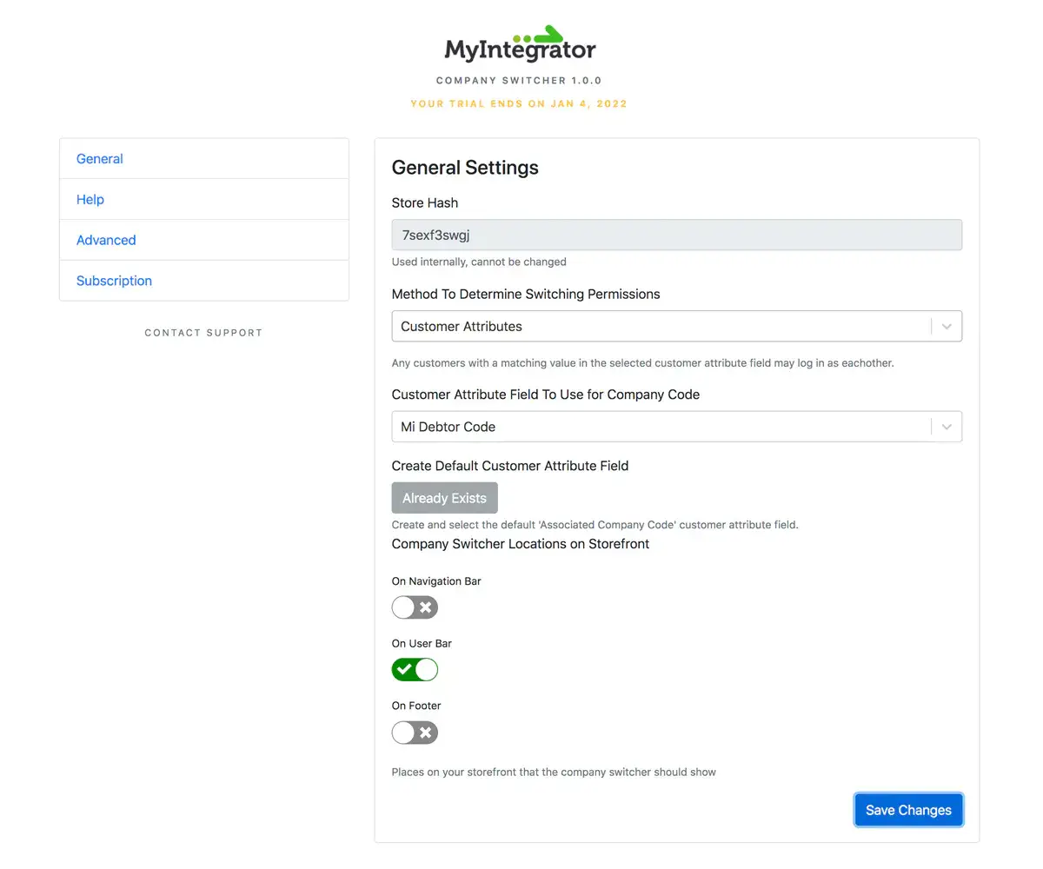Image resolution: width=1043 pixels, height=869 pixels.
Task: Click the MyIntegrator logo
Action: (x=520, y=43)
